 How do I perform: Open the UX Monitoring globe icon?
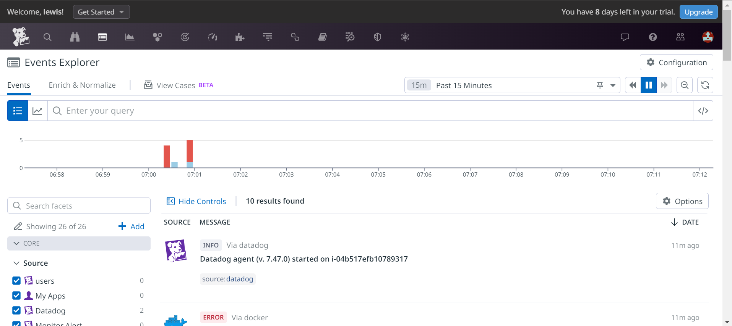pos(405,37)
